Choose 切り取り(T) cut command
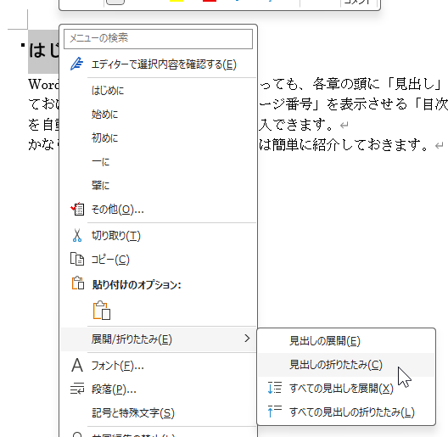448x437 pixels. tap(158, 236)
